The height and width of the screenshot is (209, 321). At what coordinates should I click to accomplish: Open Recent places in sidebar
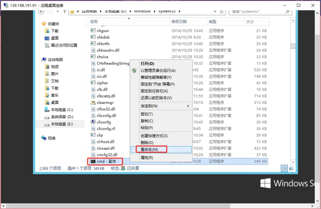61,45
